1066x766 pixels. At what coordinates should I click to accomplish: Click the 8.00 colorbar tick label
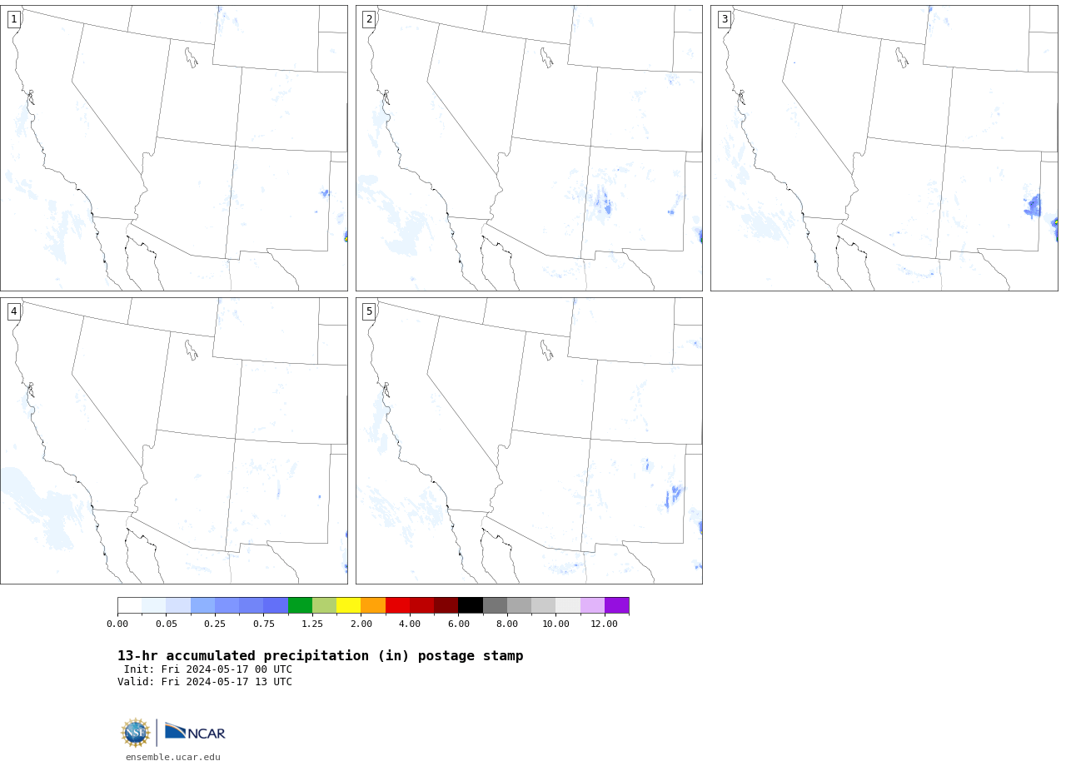click(507, 624)
